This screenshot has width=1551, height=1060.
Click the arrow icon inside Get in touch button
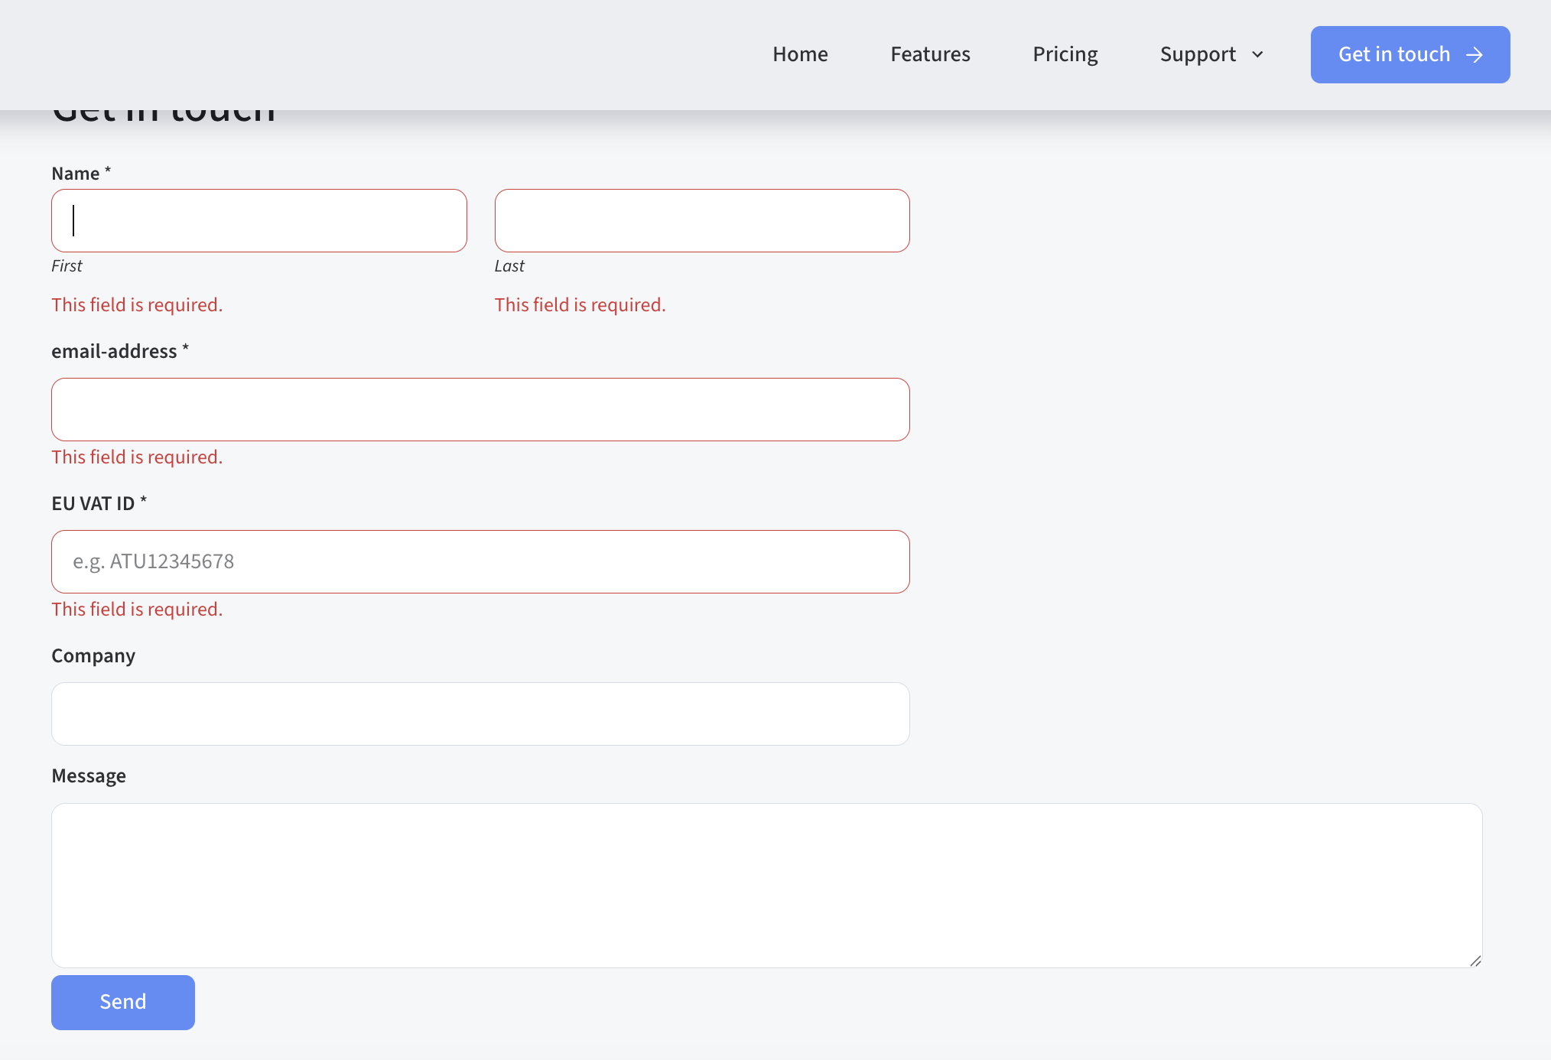(x=1474, y=54)
